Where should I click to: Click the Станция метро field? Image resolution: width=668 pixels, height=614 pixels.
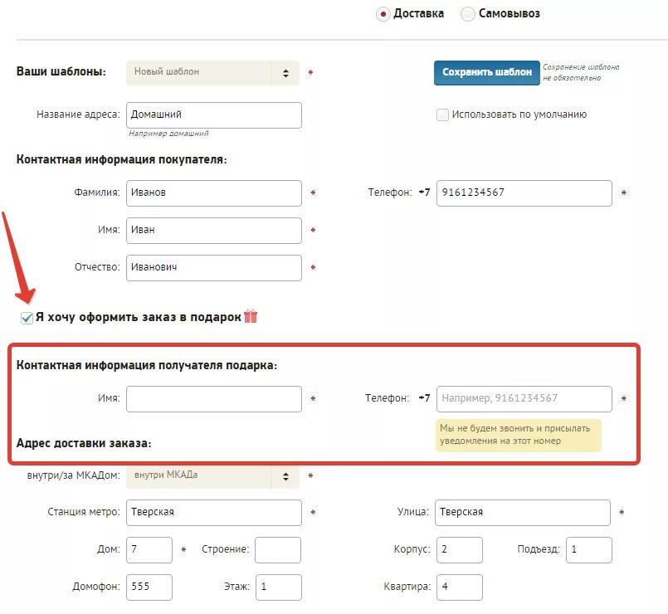point(214,513)
